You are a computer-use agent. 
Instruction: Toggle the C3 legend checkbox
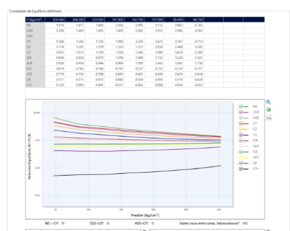point(241,135)
